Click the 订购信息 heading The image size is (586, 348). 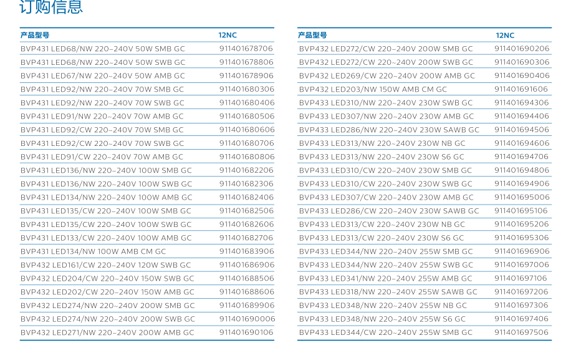tap(51, 7)
